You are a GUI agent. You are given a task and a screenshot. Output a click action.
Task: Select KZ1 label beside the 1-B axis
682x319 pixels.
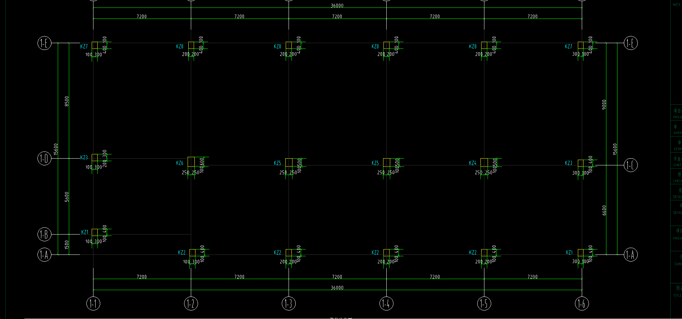pos(85,232)
